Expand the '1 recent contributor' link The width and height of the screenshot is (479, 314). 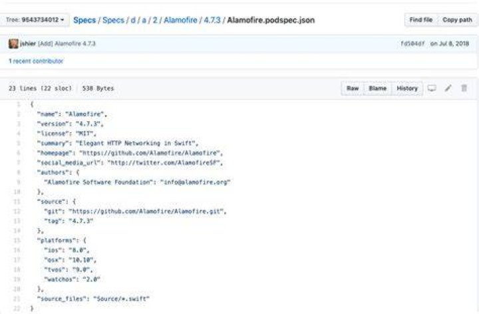tap(36, 61)
